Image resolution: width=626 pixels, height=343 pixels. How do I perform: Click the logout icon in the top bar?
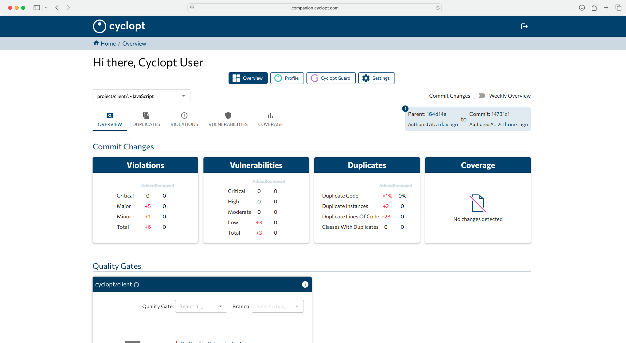coord(524,26)
